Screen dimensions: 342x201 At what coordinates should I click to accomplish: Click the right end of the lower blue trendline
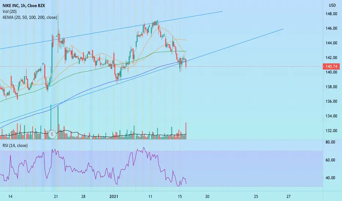pyautogui.click(x=283, y=29)
